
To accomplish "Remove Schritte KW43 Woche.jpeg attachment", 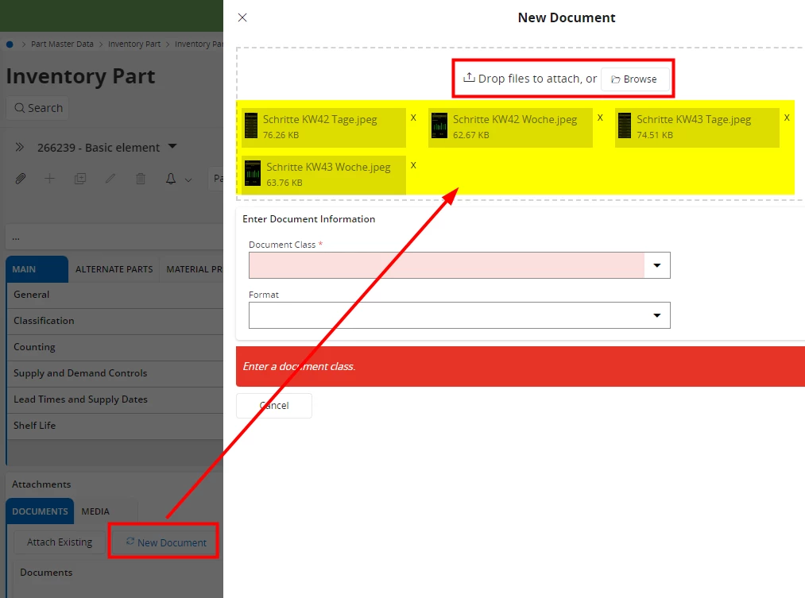I will 413,165.
